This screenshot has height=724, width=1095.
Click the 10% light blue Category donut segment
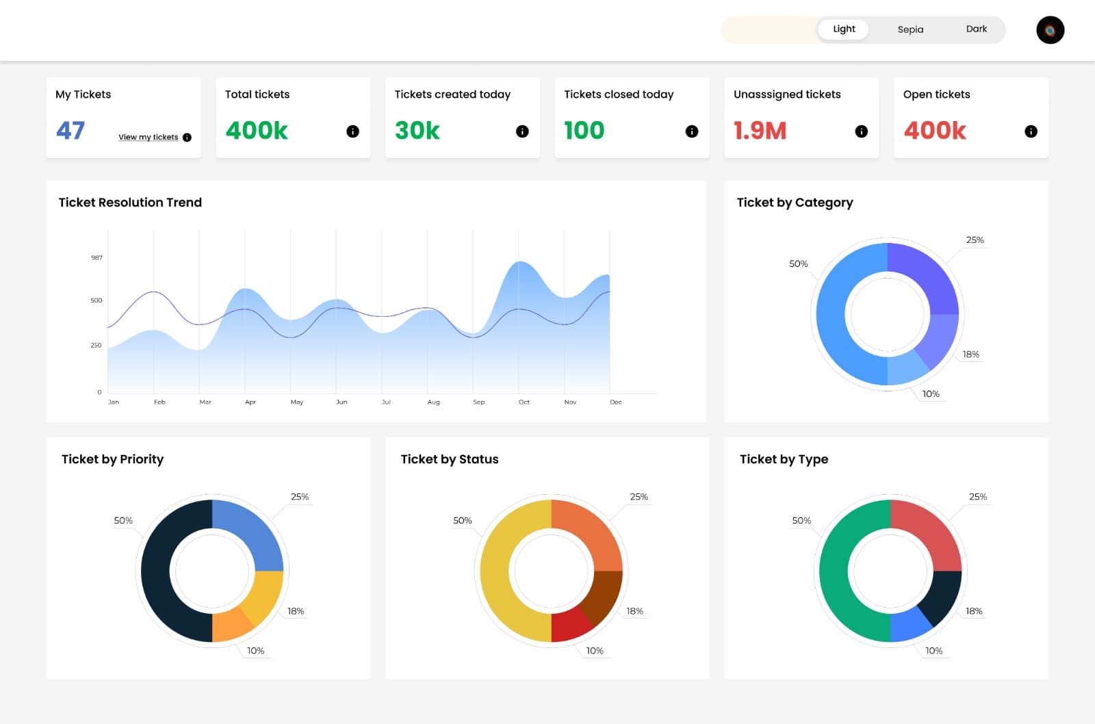coord(905,368)
